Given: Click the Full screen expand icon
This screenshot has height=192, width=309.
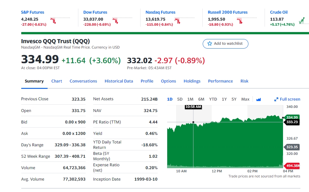Looking at the screenshot, I should pyautogui.click(x=276, y=99).
